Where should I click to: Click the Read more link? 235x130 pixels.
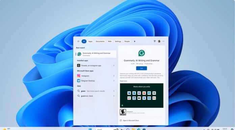coord(124,81)
